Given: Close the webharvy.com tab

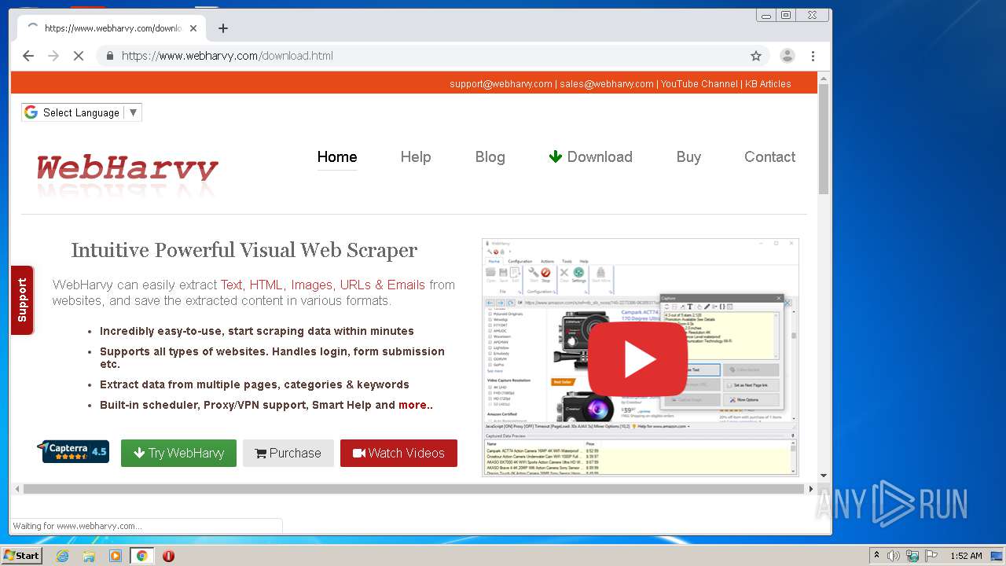Looking at the screenshot, I should (193, 28).
